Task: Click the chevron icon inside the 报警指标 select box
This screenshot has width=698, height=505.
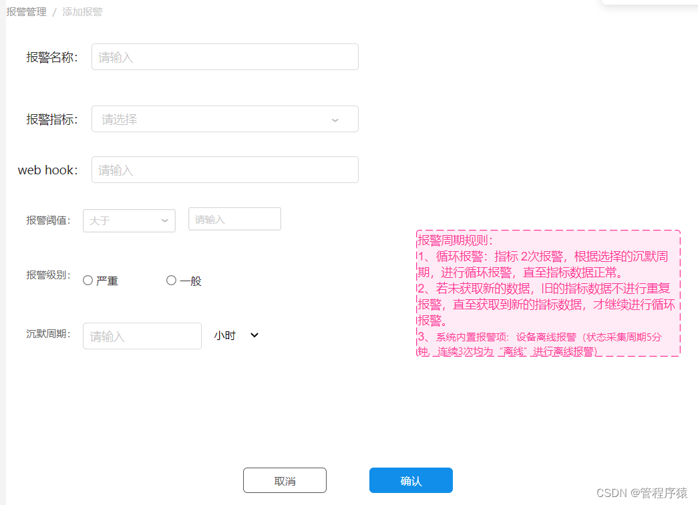Action: [x=335, y=119]
